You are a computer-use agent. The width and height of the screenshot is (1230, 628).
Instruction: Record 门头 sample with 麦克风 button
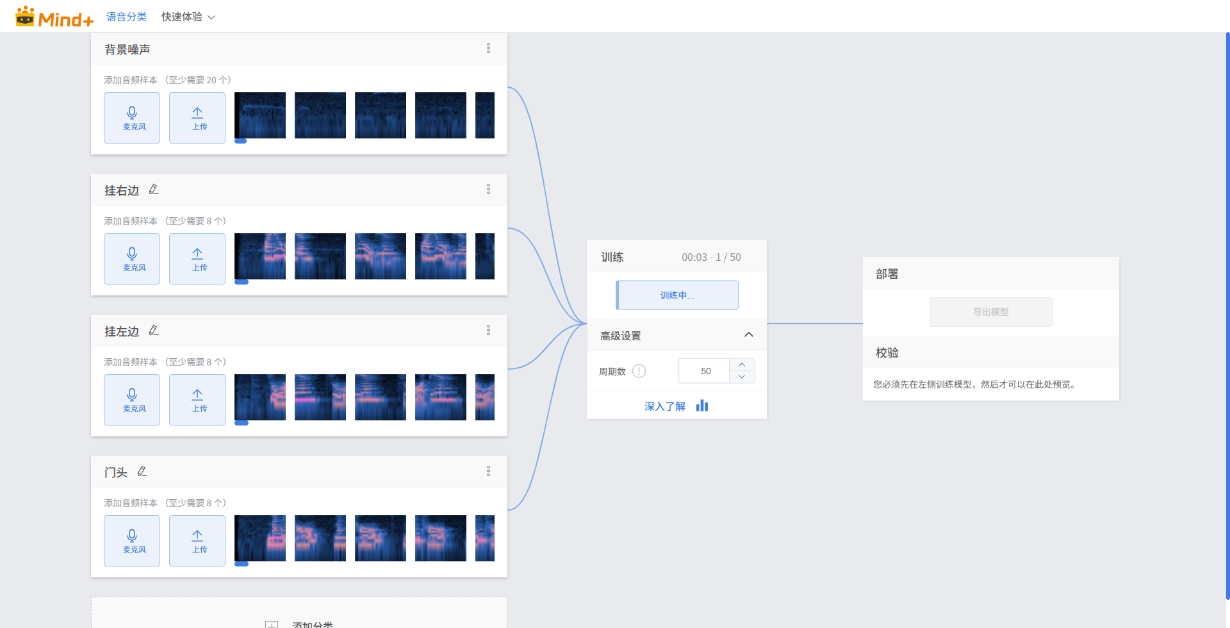pyautogui.click(x=132, y=541)
